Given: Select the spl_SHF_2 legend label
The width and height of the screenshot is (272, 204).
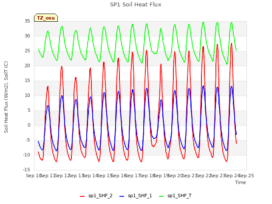Looking at the screenshot, I should (x=100, y=196).
